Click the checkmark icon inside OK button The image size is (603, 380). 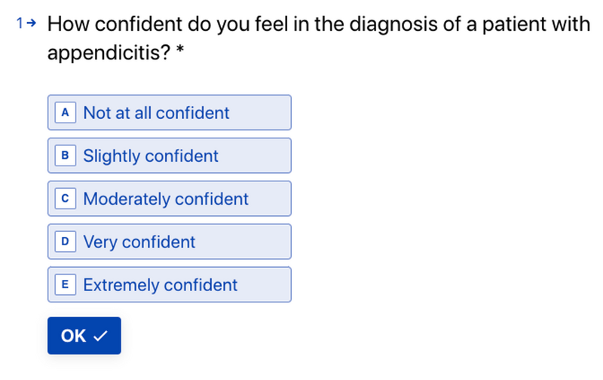[100, 336]
